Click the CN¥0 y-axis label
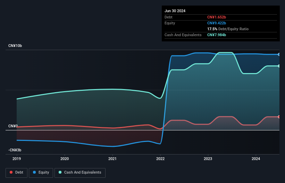 point(13,126)
